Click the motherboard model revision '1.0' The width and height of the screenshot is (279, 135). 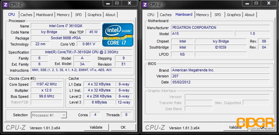coord(252,33)
